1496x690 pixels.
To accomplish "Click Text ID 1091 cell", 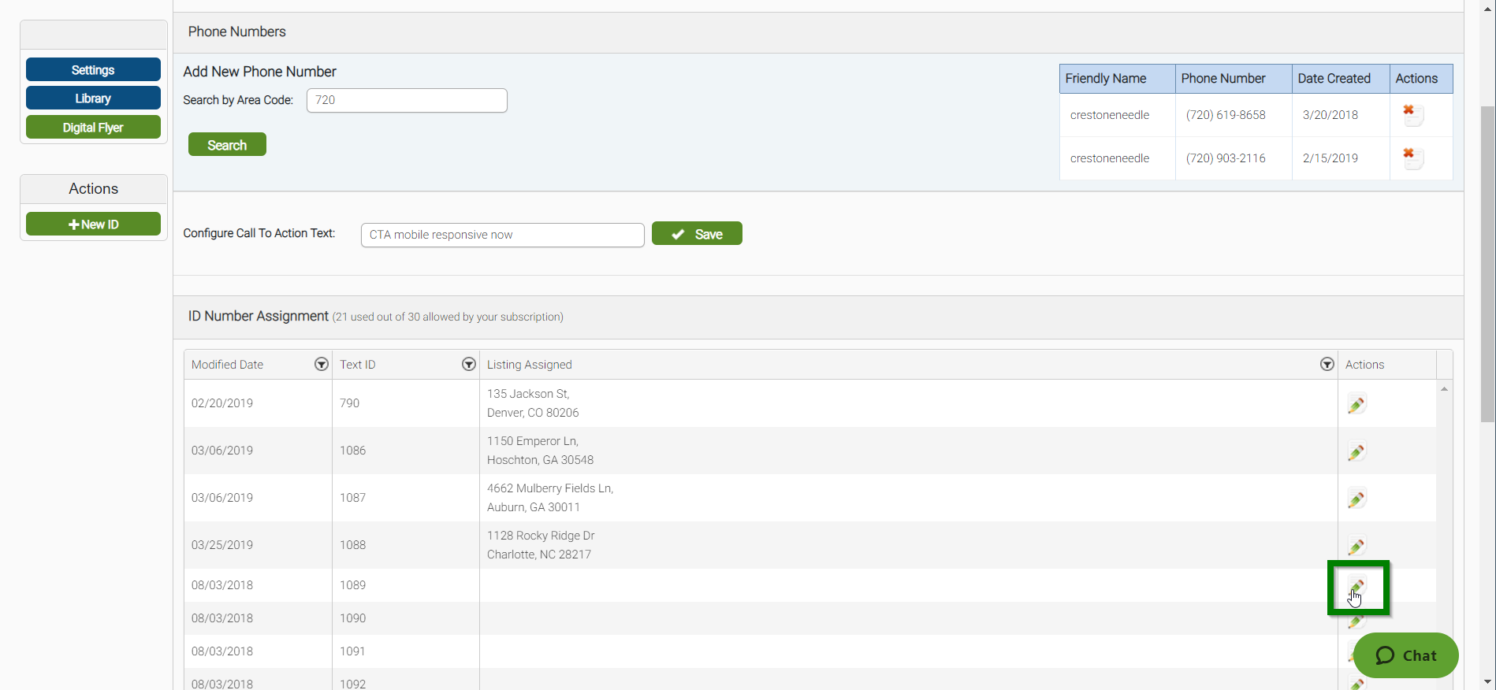I will tap(406, 651).
